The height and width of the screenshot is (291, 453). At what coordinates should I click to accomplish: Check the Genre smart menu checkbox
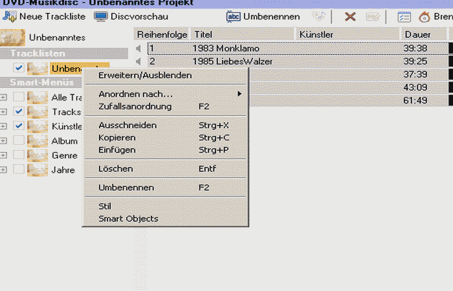[x=19, y=155]
